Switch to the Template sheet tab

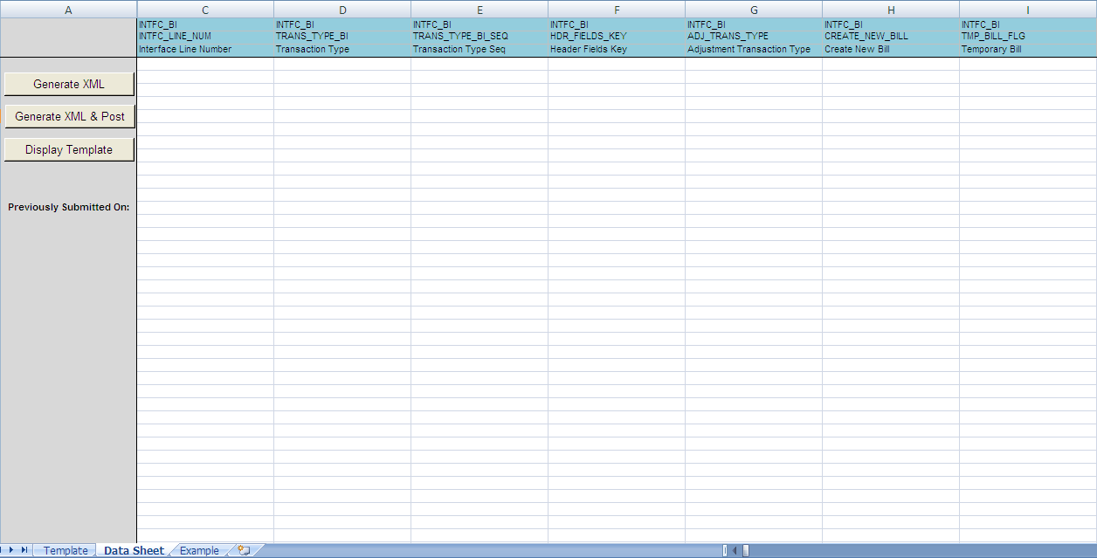tap(66, 550)
